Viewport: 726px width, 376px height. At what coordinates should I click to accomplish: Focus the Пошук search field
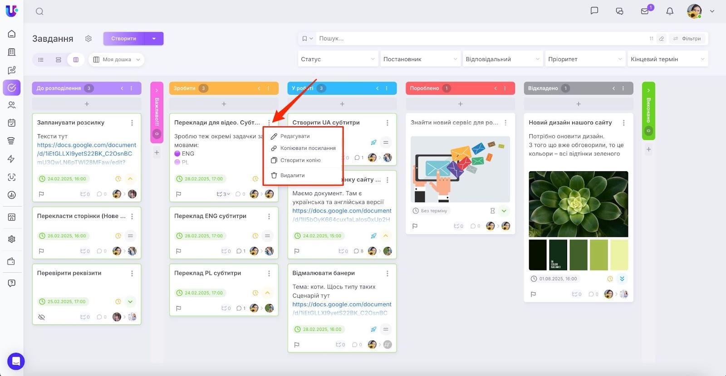coord(481,39)
